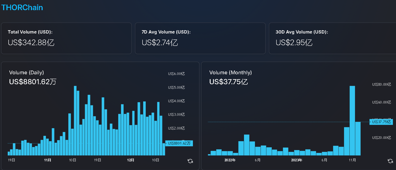Click the Volume (Monthly) chart title
The image size is (396, 170).
[x=230, y=72]
